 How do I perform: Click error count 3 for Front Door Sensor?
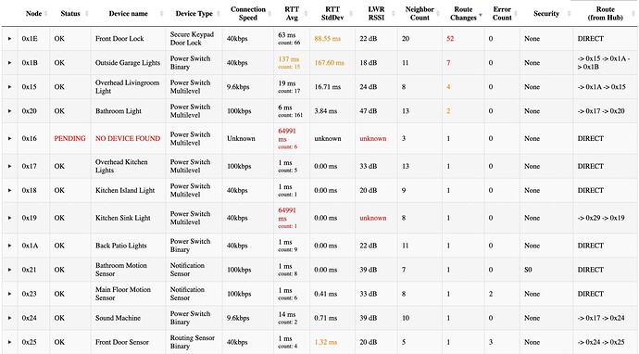tap(491, 342)
